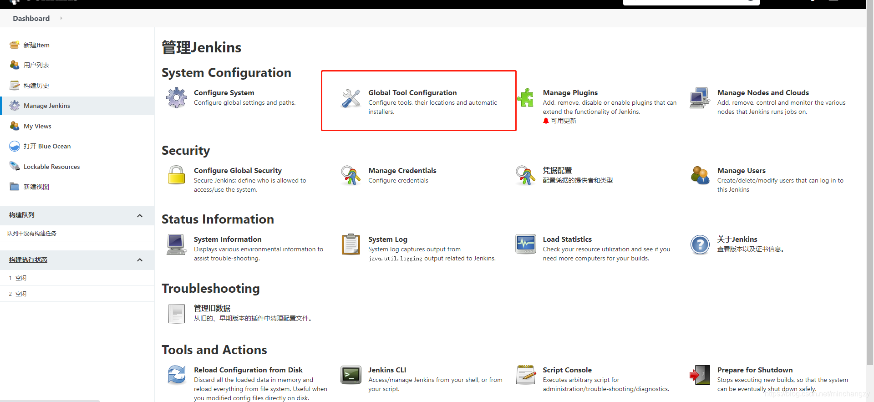Click the Reload Configuration from Disk refresh icon
Viewport: 874px width, 402px height.
[x=177, y=375]
